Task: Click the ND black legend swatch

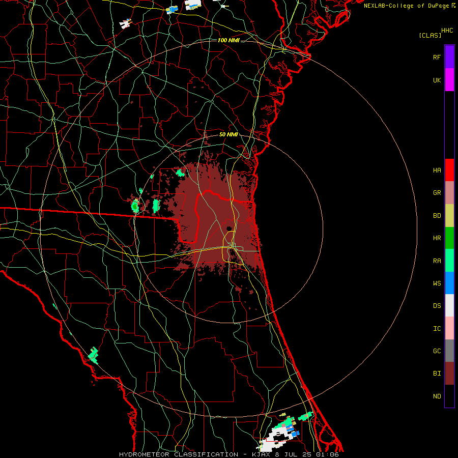Action: pos(449,396)
